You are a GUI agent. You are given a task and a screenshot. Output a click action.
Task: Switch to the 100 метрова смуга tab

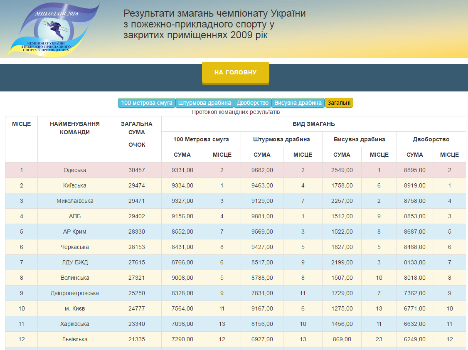(x=146, y=103)
